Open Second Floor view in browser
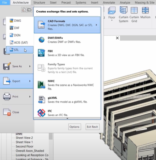156x160 pixels. click(24, 146)
